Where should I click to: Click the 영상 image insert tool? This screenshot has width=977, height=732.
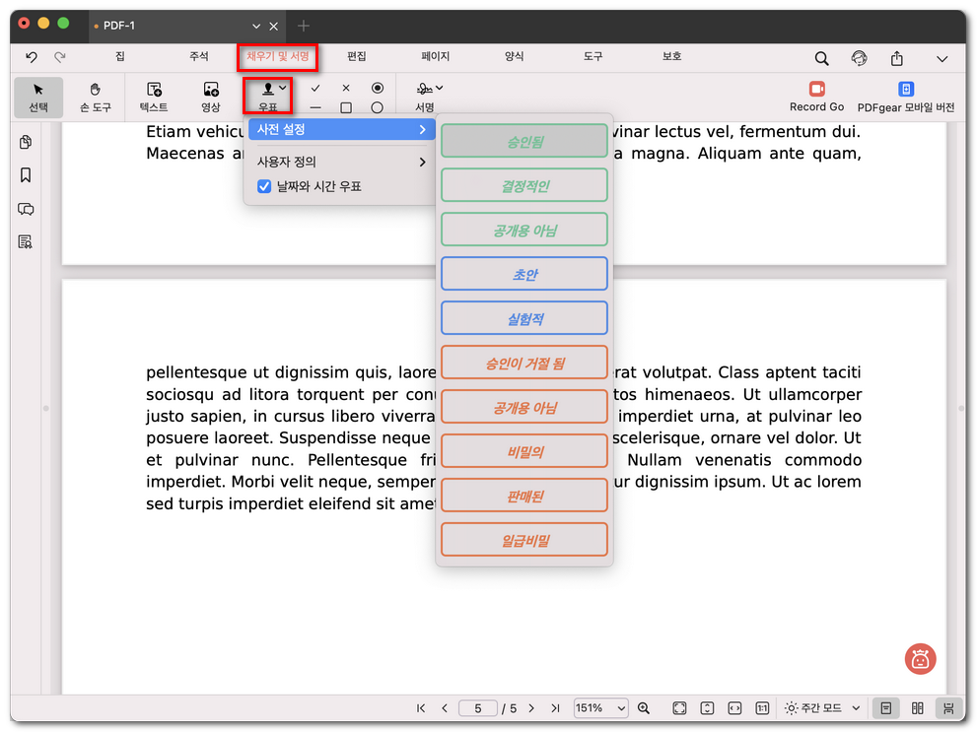(211, 97)
